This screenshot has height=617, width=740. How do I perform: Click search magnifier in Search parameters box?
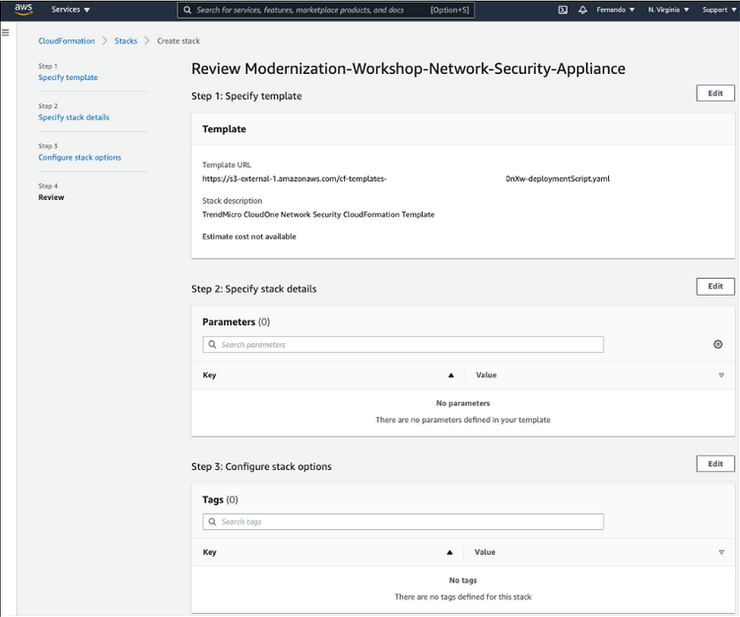click(x=213, y=344)
